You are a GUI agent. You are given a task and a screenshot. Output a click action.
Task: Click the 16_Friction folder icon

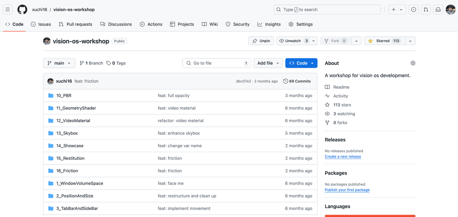click(x=51, y=171)
